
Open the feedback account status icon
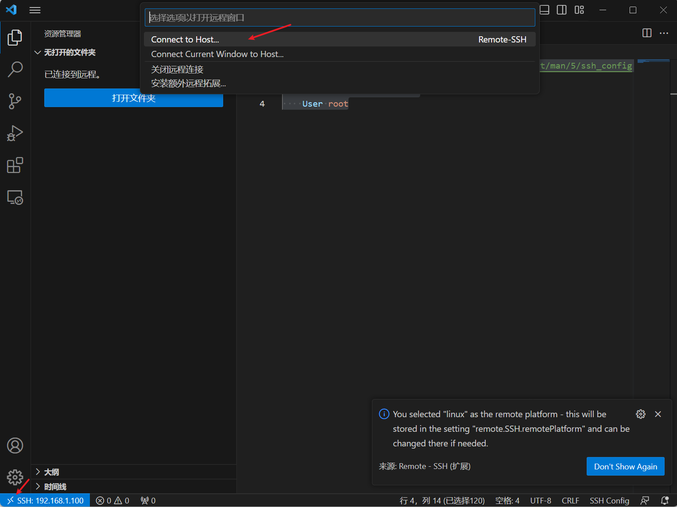pos(645,500)
